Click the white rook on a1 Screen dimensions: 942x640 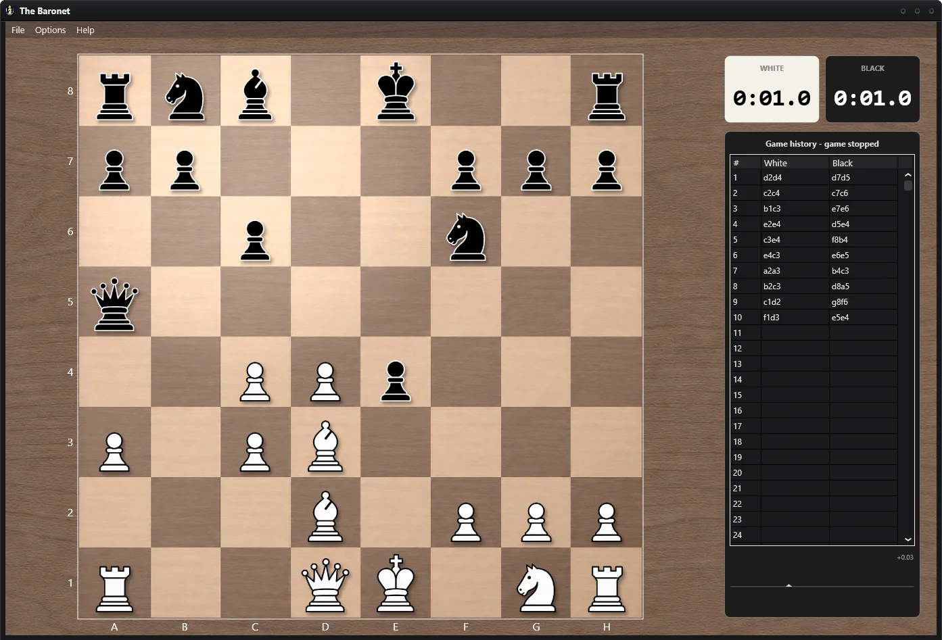point(114,589)
